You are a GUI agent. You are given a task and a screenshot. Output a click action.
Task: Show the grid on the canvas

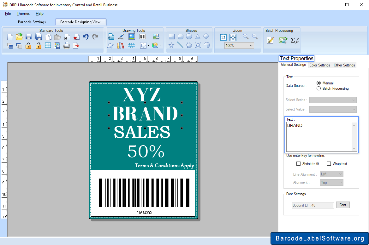point(48,46)
